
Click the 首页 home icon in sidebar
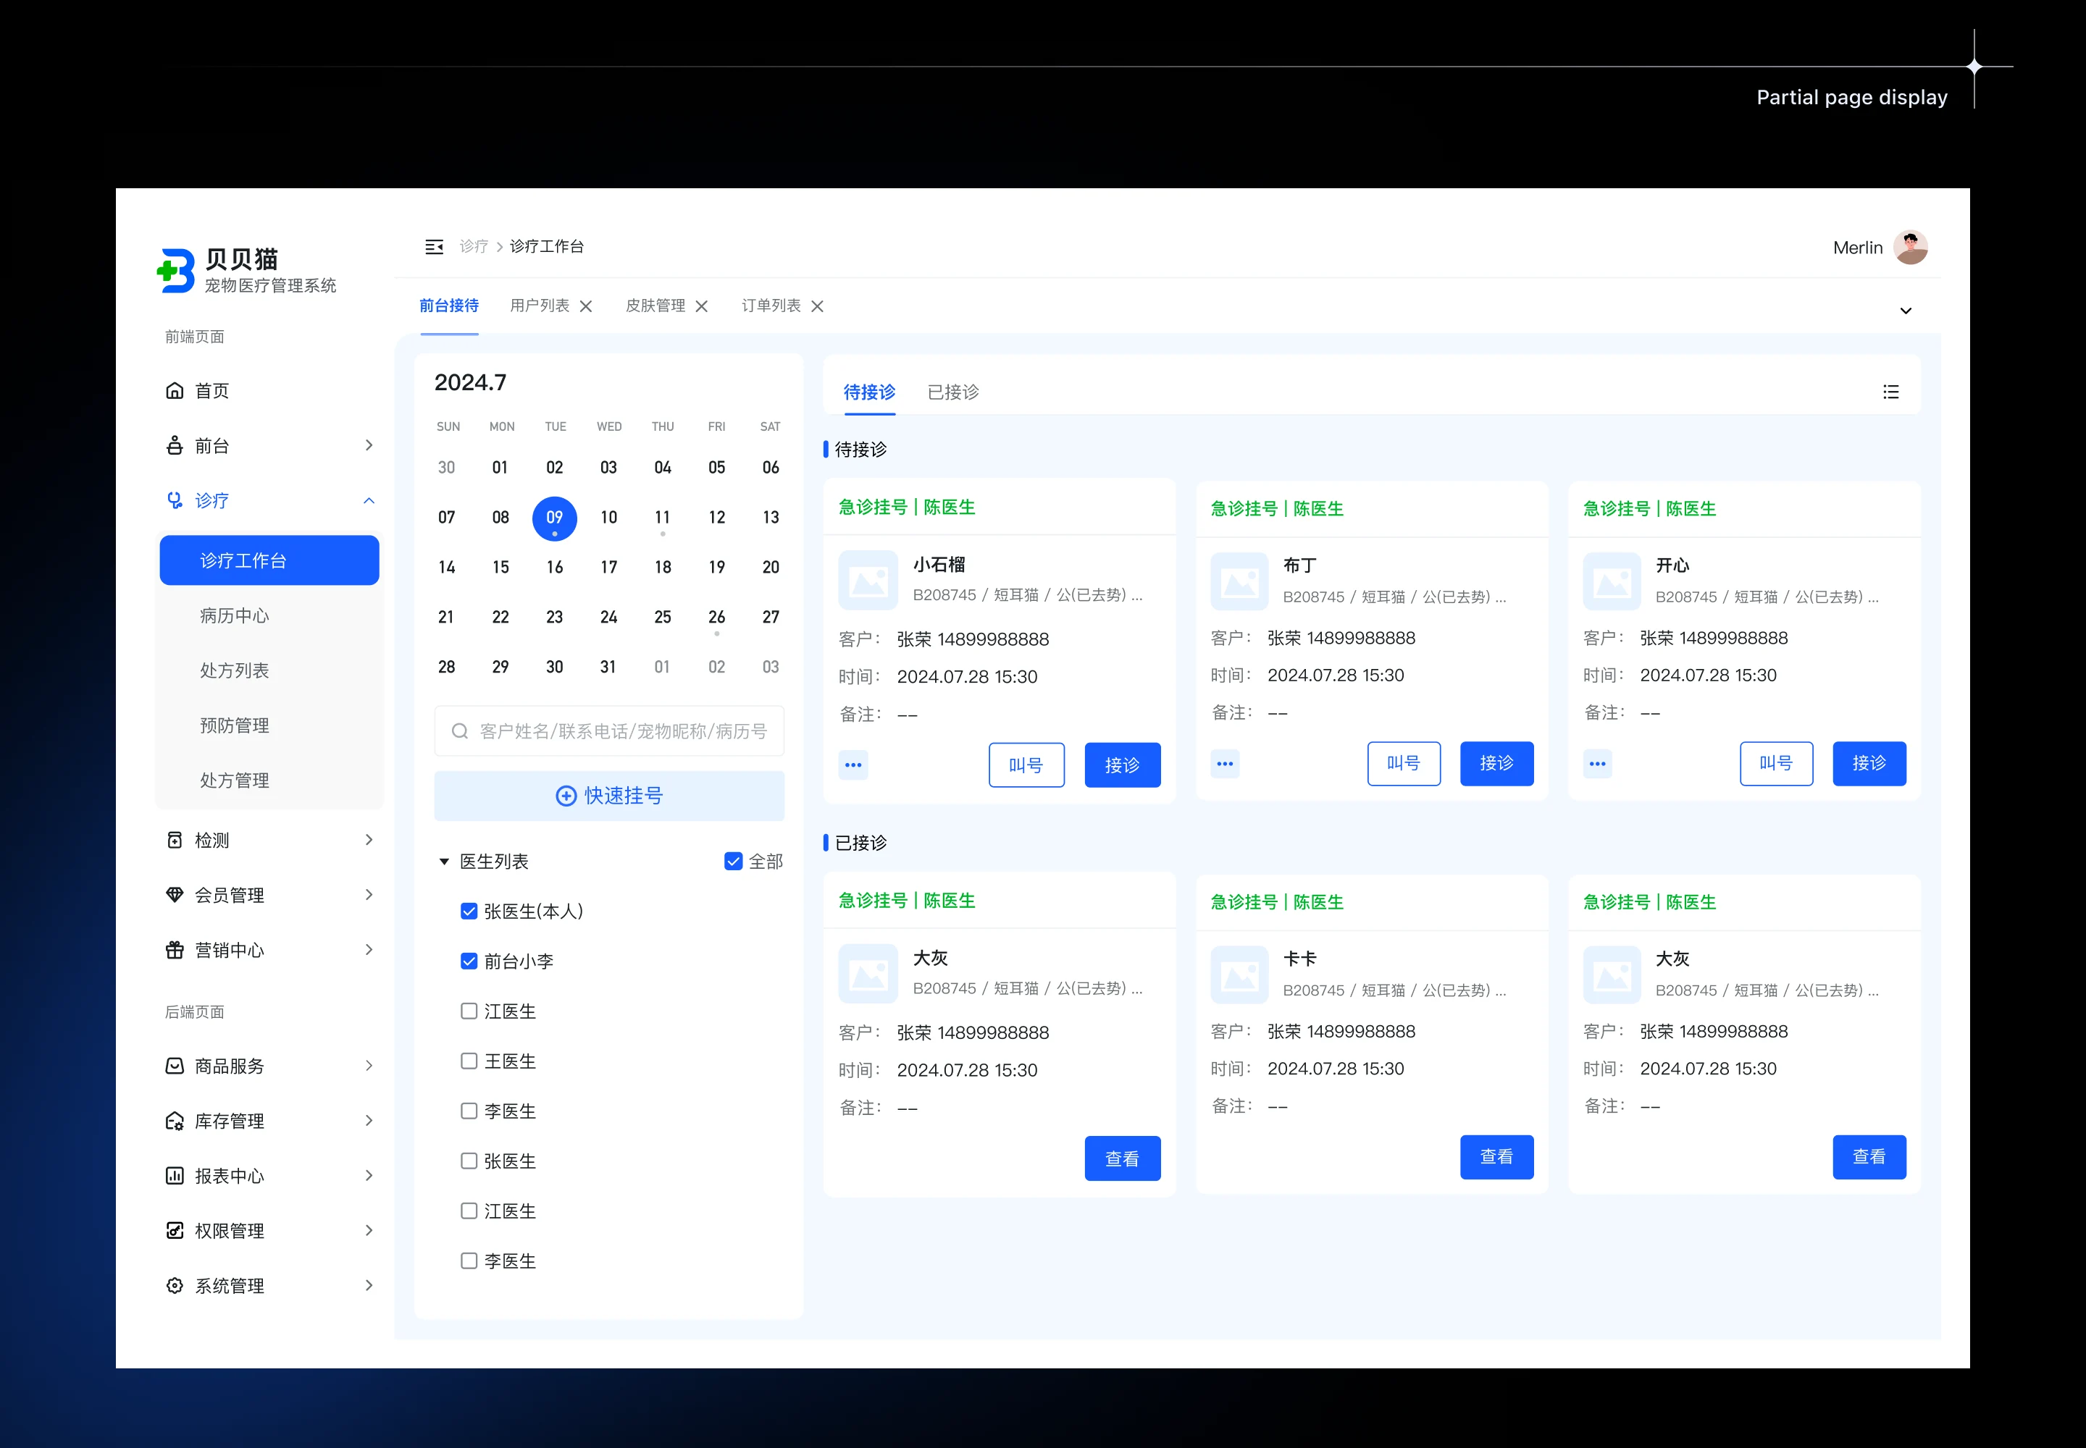(x=175, y=391)
